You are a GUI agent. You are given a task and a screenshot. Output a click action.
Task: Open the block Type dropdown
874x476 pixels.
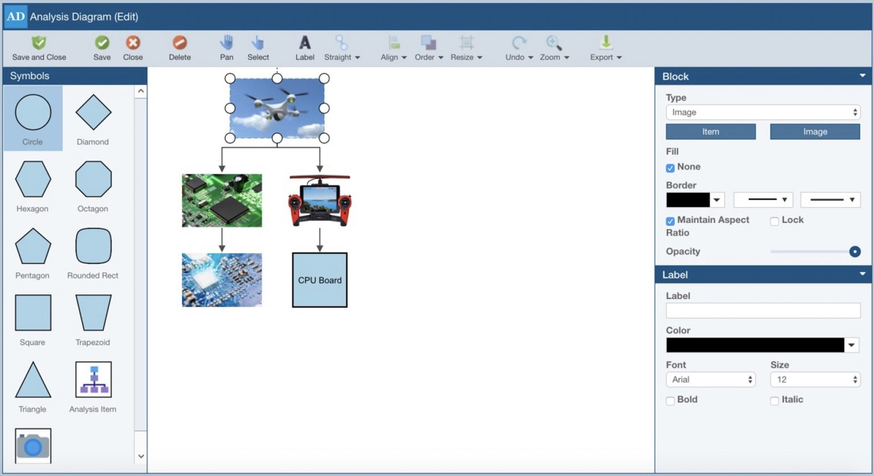pos(762,112)
